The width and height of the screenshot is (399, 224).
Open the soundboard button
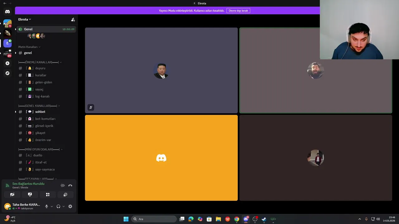point(65,194)
